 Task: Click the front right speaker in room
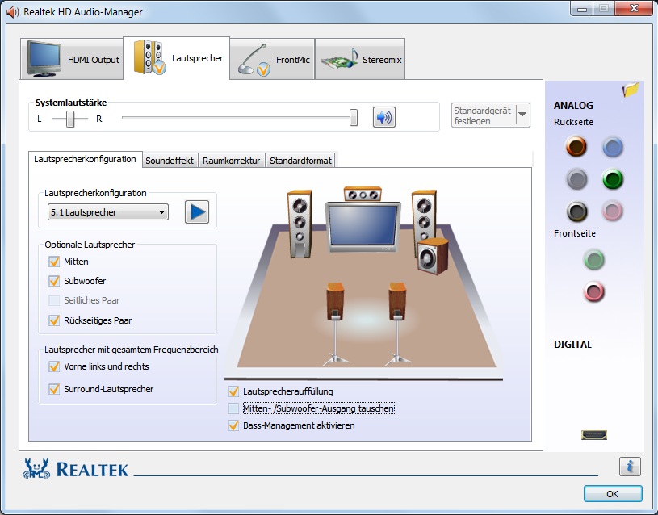424,215
